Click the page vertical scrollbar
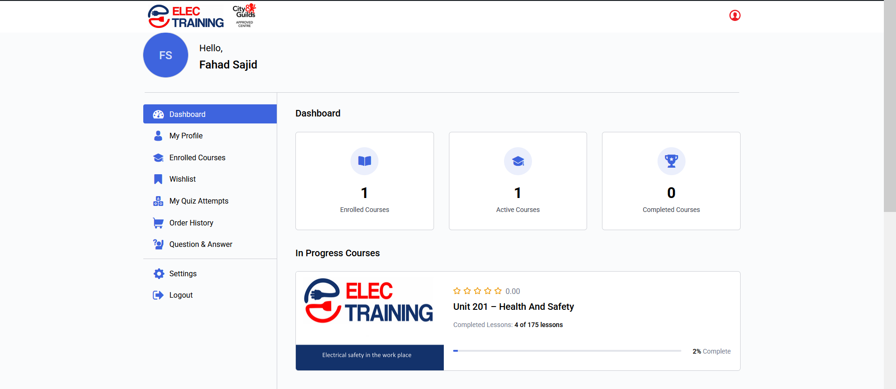 (x=889, y=107)
